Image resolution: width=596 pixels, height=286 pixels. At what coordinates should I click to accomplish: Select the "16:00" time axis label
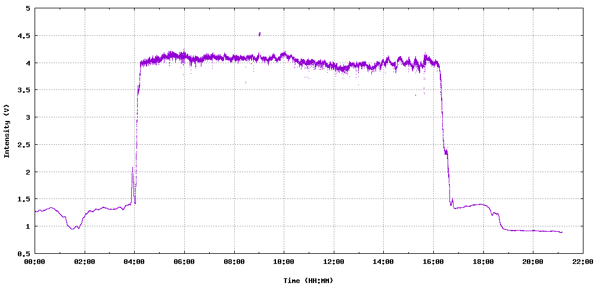click(x=433, y=262)
